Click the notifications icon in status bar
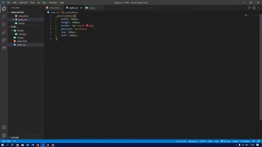 pos(258,141)
